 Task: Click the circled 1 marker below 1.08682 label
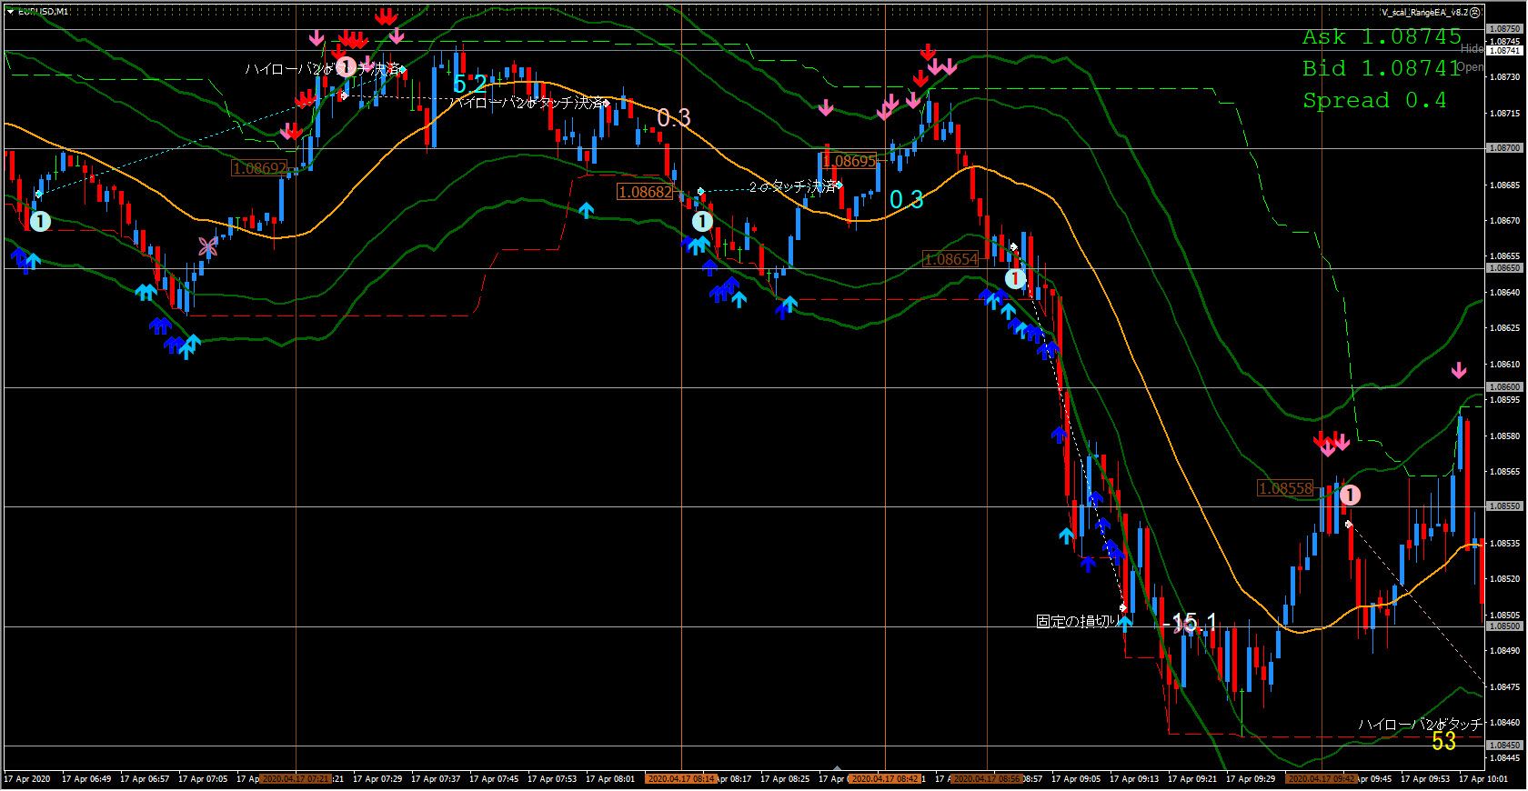coord(702,221)
